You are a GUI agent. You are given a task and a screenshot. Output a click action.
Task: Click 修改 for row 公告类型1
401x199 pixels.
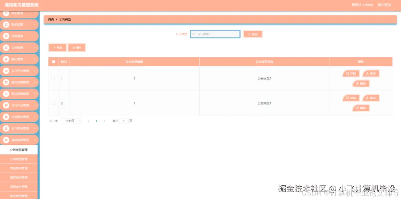tap(371, 98)
